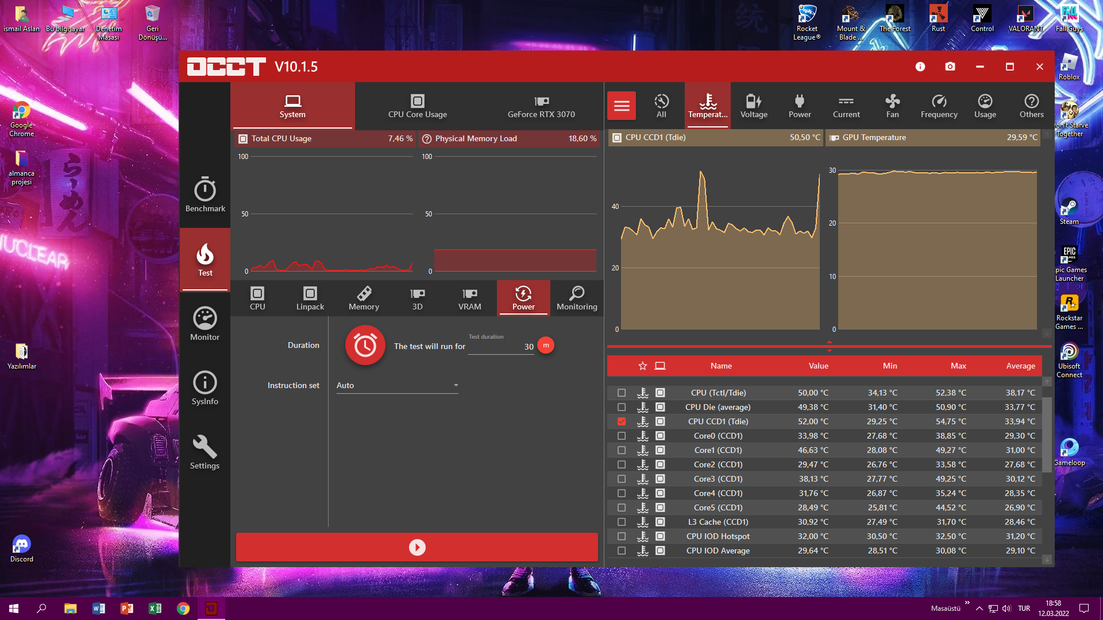Show Voltage sensors category
The image size is (1103, 620).
(x=754, y=106)
